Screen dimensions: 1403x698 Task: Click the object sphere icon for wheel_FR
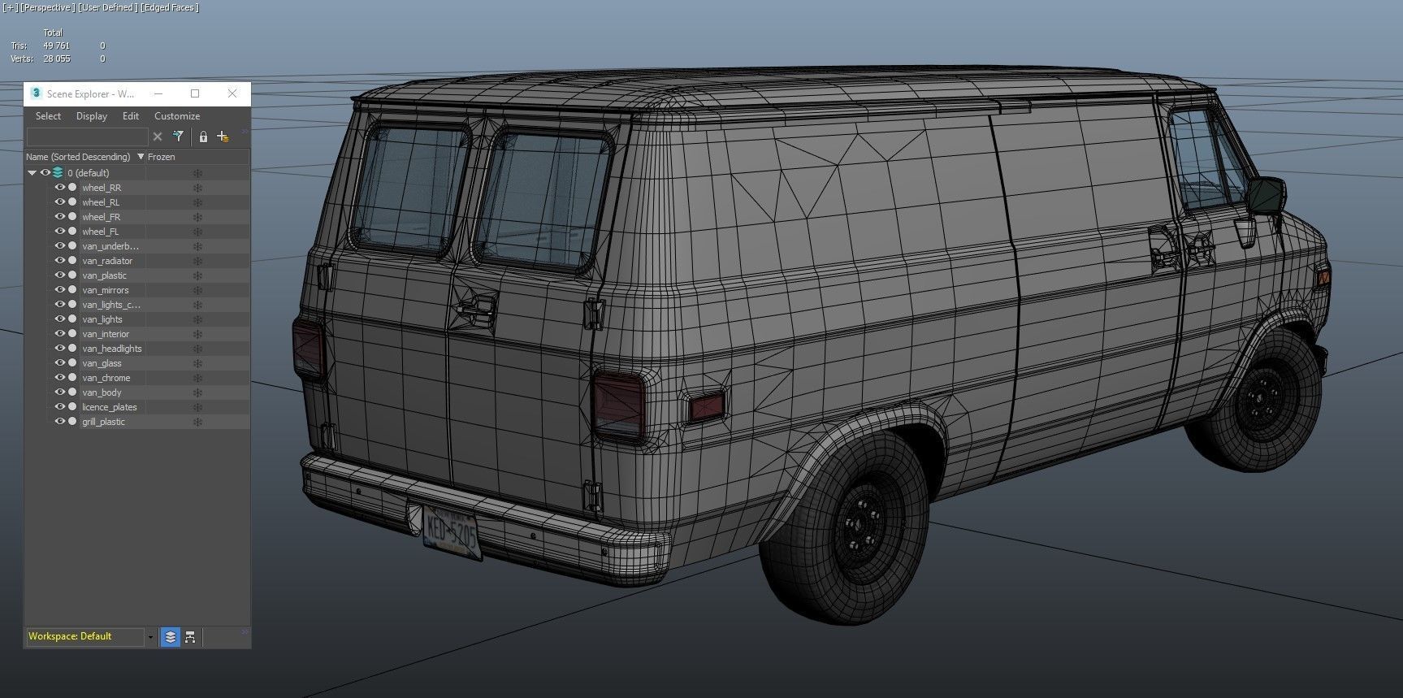(72, 217)
